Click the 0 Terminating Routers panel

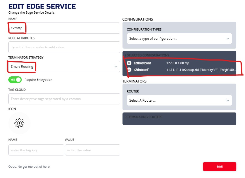pos(179,119)
